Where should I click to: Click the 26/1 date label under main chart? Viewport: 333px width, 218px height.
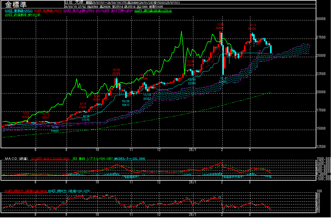[192, 149]
